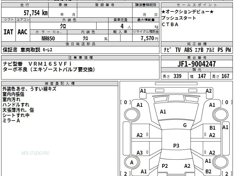Click the セールスポイント header
This screenshot has height=176, width=234.
[x=197, y=5]
